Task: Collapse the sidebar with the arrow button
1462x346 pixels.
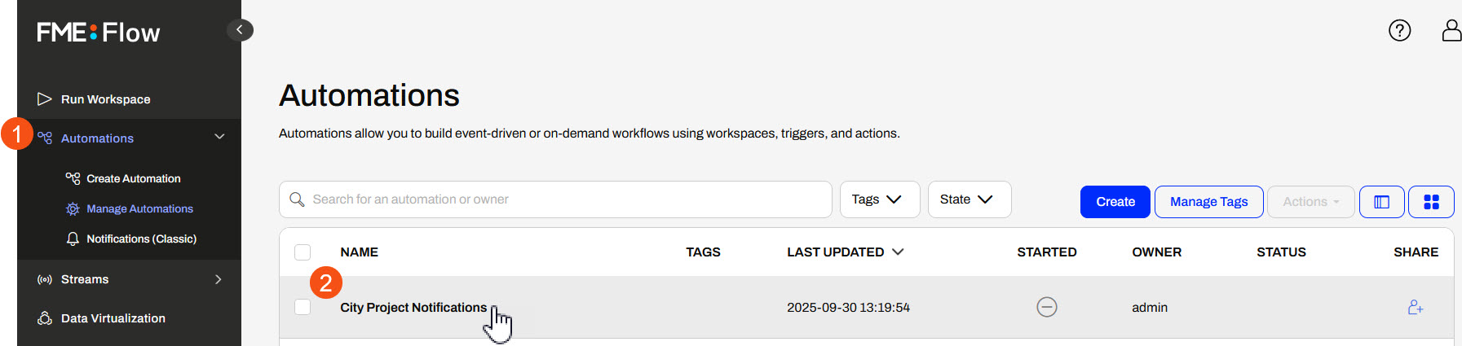Action: [x=240, y=30]
